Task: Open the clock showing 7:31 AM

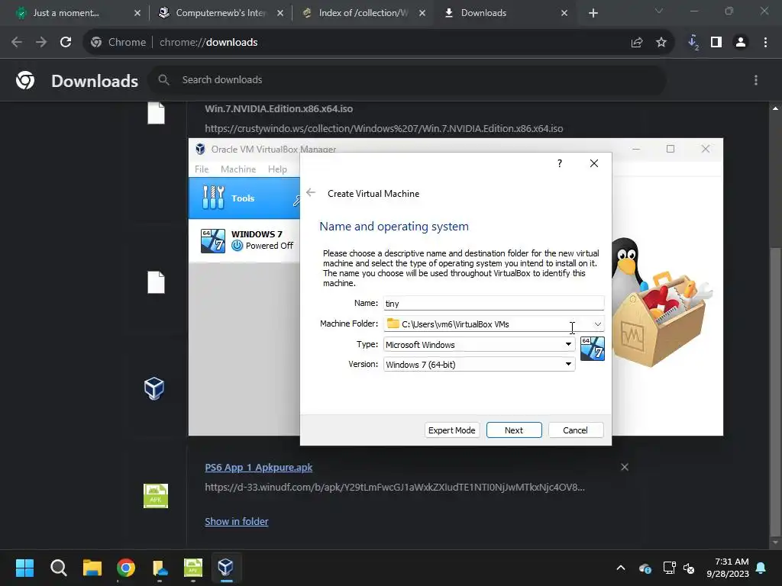Action: 728,568
